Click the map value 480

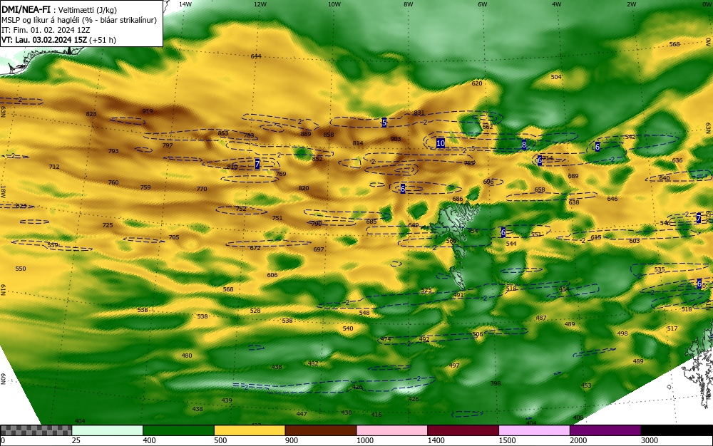(187, 356)
